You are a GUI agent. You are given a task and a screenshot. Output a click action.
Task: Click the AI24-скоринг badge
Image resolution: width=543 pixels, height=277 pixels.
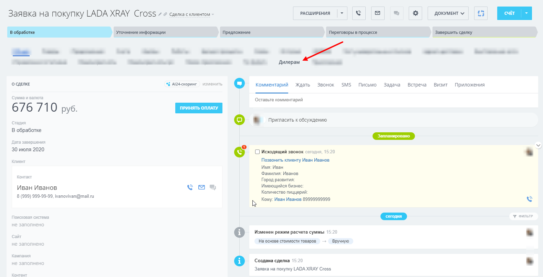pos(182,84)
